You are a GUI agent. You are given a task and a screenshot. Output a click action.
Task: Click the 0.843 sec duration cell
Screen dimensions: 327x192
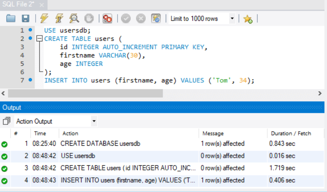(282, 144)
